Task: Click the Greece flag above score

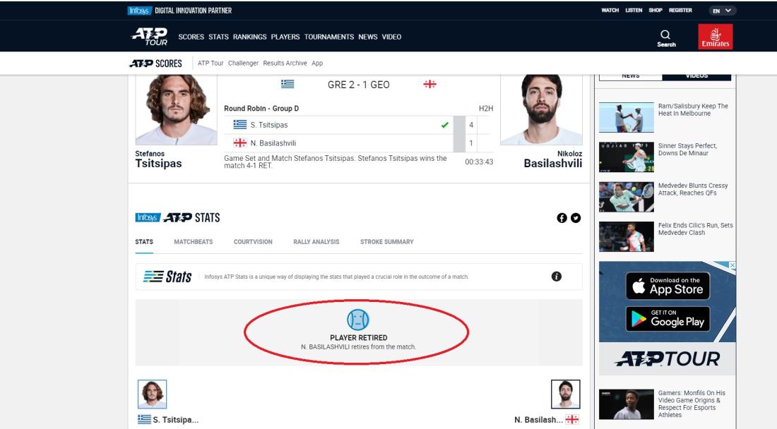Action: (287, 84)
